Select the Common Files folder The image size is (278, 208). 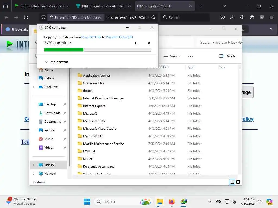[x=93, y=83]
